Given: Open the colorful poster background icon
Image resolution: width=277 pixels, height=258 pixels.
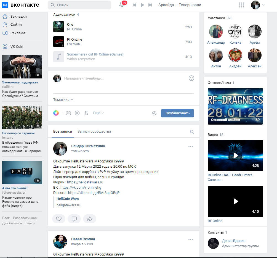Looking at the screenshot, I should [56, 113].
